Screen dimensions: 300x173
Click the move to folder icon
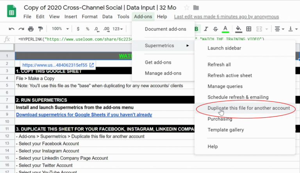pyautogui.click(x=196, y=8)
